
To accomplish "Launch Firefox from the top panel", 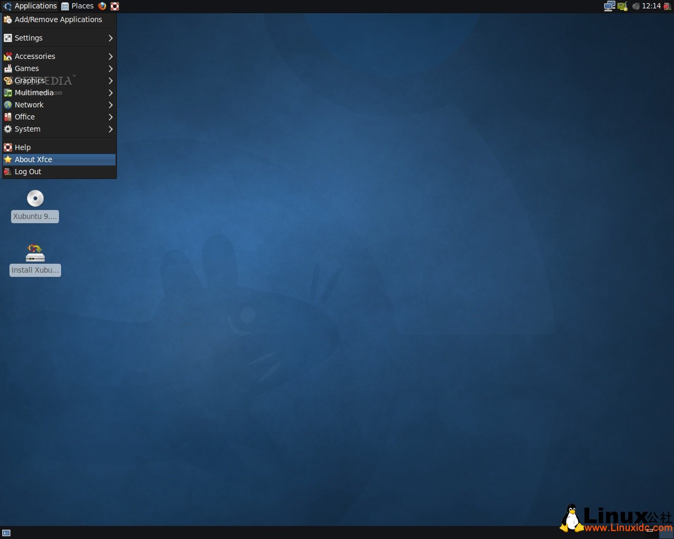I will coord(102,6).
